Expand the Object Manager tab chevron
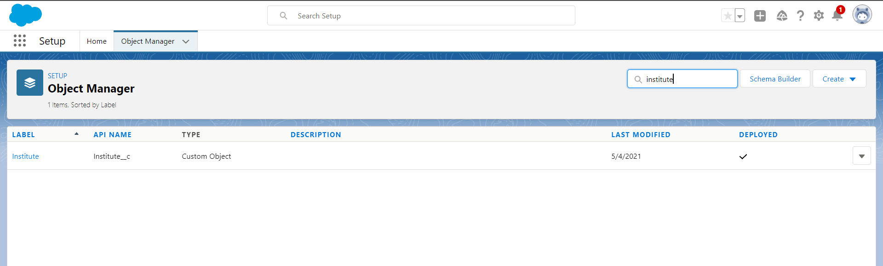Viewport: 883px width, 266px height. click(x=186, y=41)
